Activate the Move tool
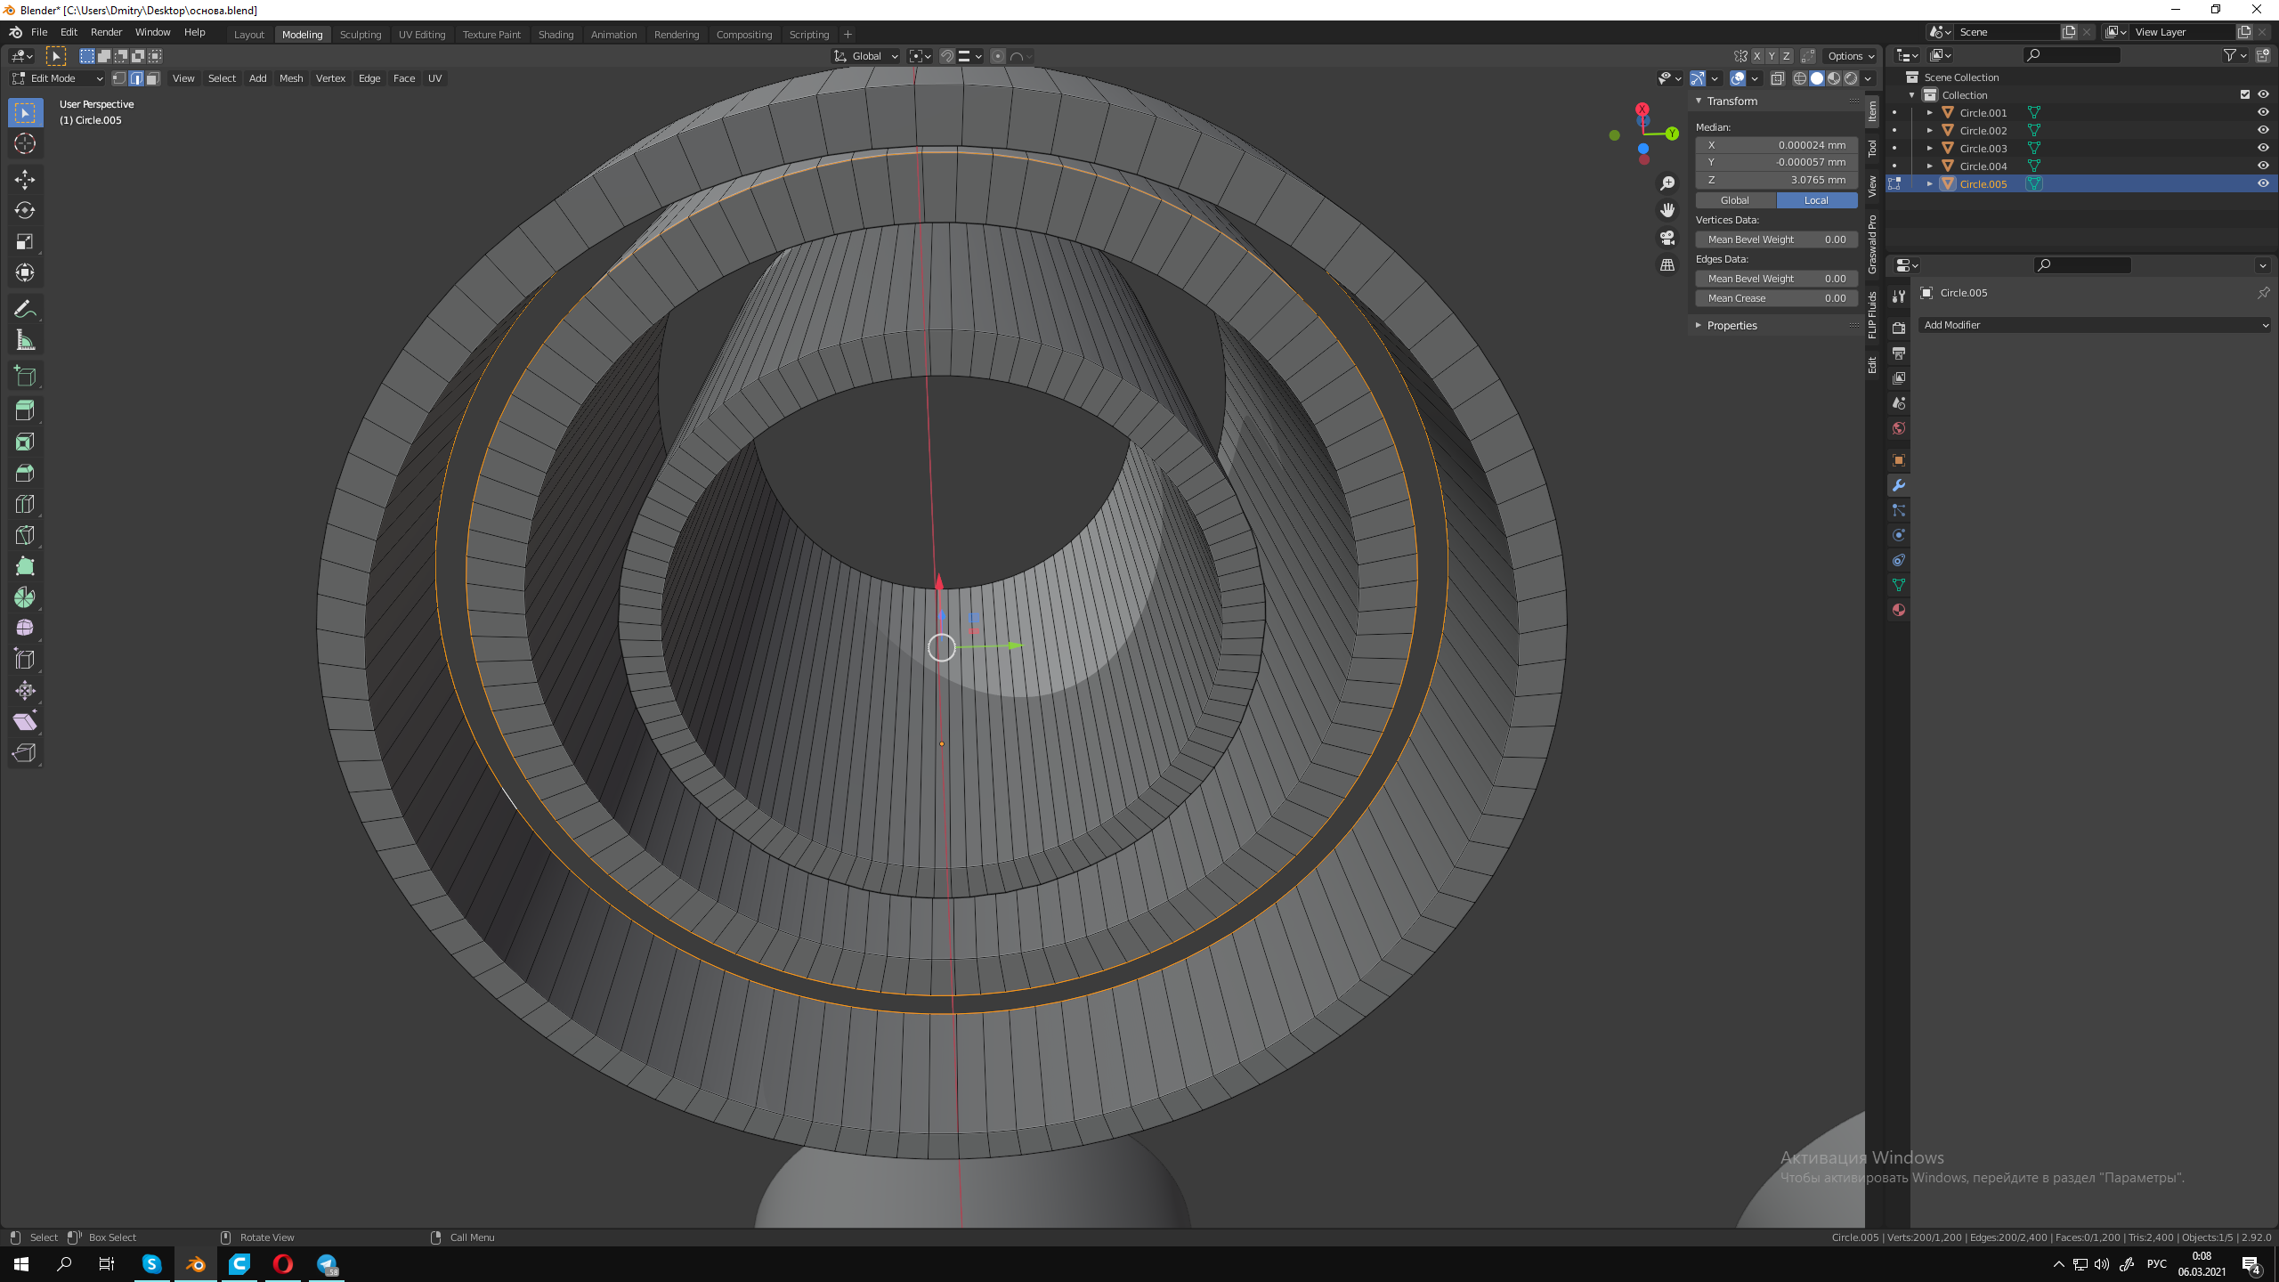The height and width of the screenshot is (1282, 2279). pos(25,180)
